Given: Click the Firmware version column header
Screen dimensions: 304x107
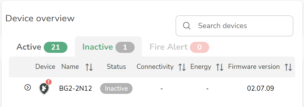Looking at the screenshot, I should 254,67.
